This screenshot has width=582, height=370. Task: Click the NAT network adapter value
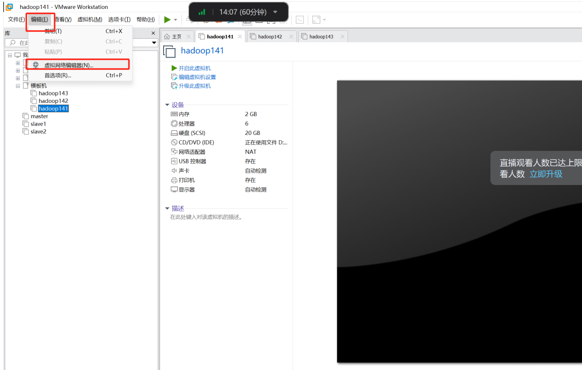[251, 152]
